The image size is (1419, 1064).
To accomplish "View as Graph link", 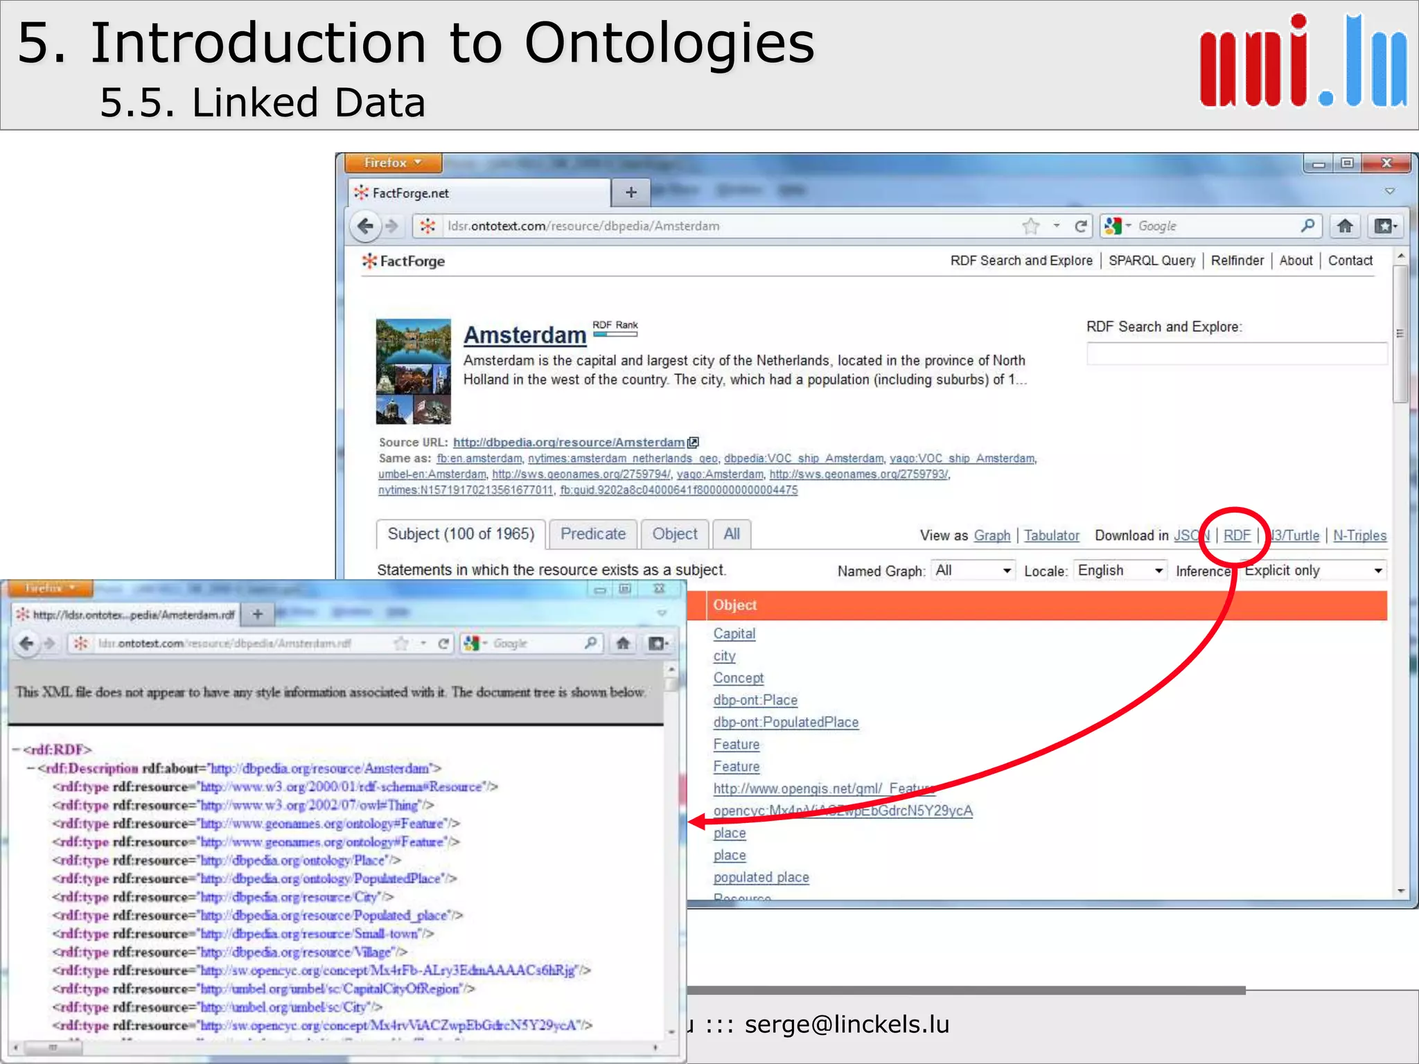I will click(x=992, y=535).
